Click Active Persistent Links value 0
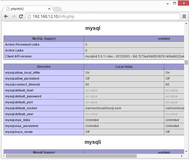 pyautogui.click(x=86, y=45)
